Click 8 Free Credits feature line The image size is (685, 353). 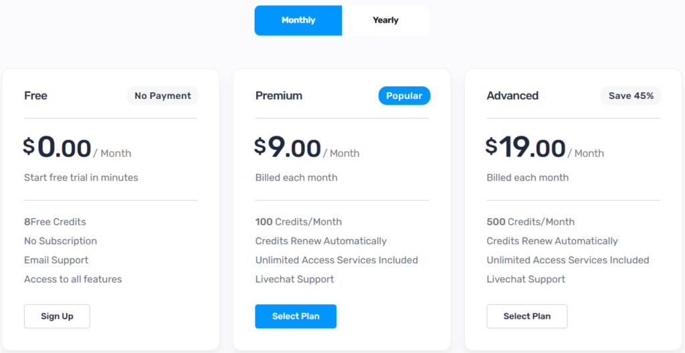[55, 222]
